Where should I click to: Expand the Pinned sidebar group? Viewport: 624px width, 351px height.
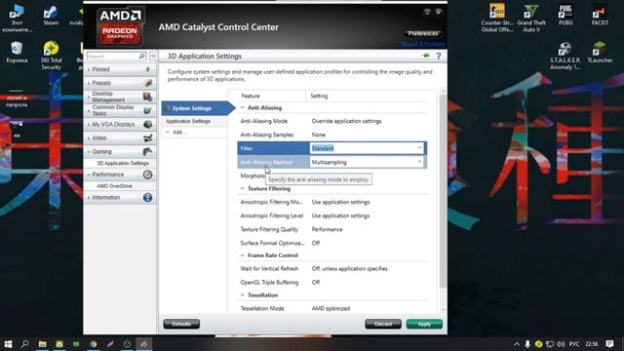pos(89,69)
